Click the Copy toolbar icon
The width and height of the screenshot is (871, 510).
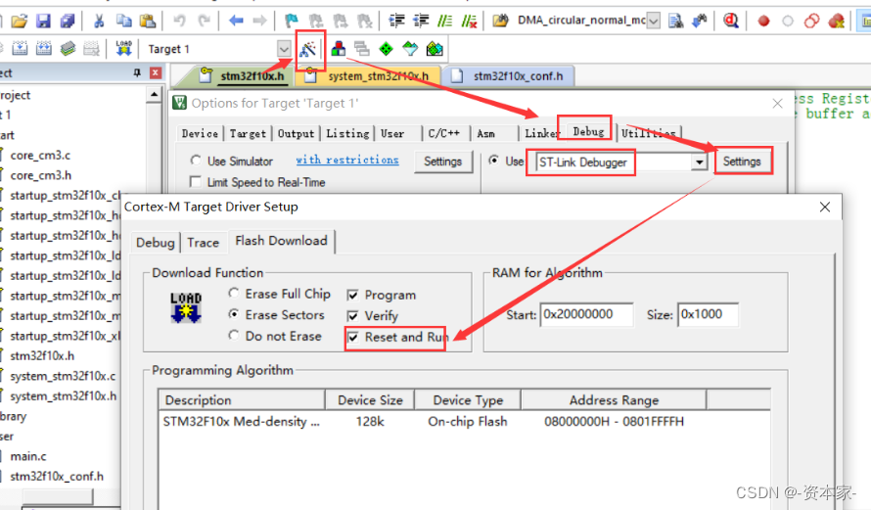click(123, 22)
